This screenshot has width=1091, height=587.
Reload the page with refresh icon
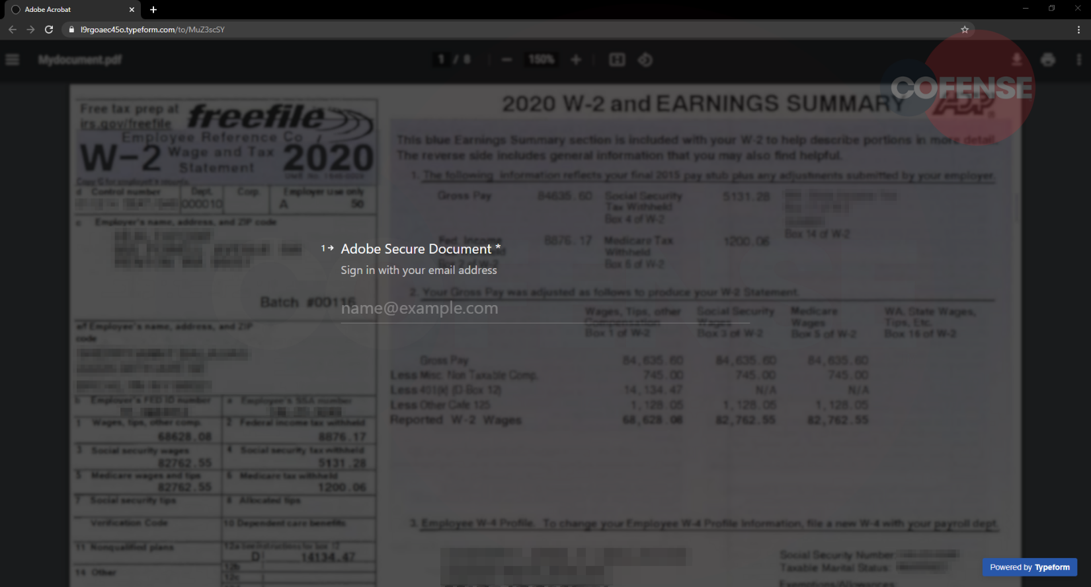point(49,30)
